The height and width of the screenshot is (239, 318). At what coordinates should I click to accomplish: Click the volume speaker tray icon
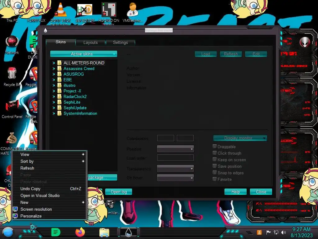[x=284, y=232]
